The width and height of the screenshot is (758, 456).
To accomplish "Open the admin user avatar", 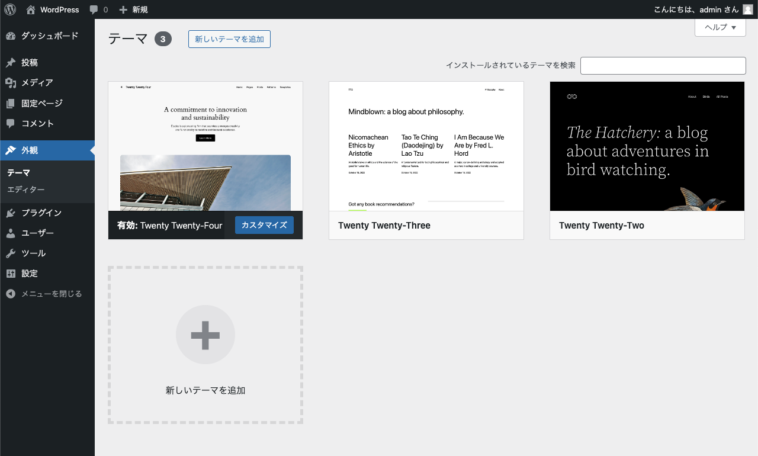I will (x=748, y=9).
